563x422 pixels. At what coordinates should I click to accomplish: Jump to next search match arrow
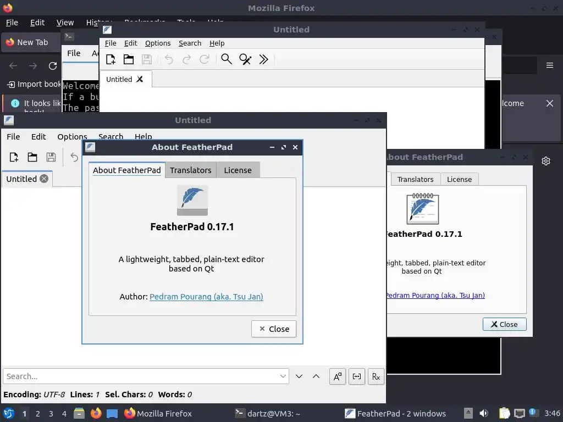click(x=299, y=376)
